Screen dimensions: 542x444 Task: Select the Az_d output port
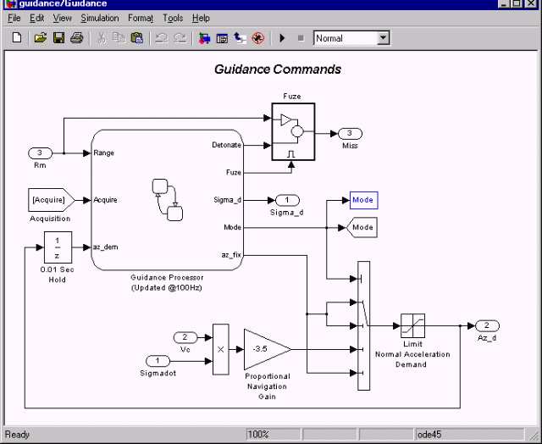tap(488, 325)
